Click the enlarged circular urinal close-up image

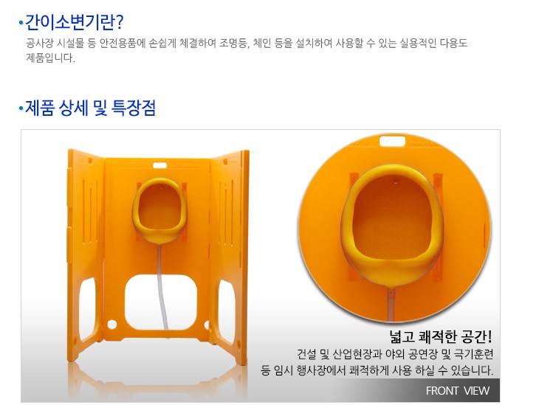[x=394, y=228]
